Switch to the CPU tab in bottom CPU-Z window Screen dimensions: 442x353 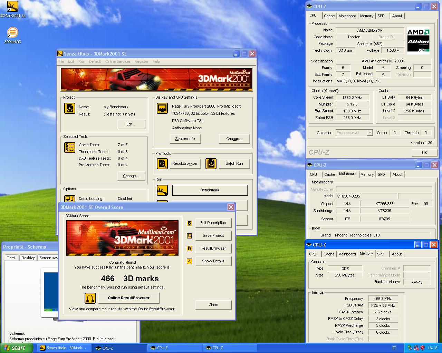click(313, 254)
